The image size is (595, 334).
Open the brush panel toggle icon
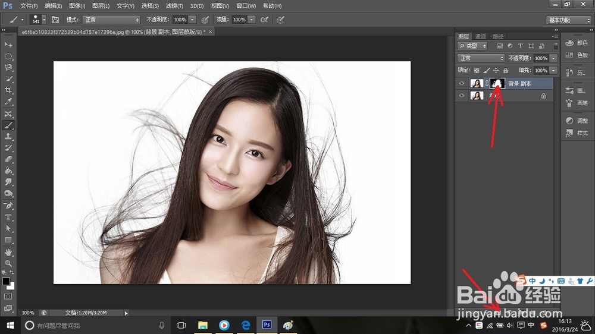(55, 20)
